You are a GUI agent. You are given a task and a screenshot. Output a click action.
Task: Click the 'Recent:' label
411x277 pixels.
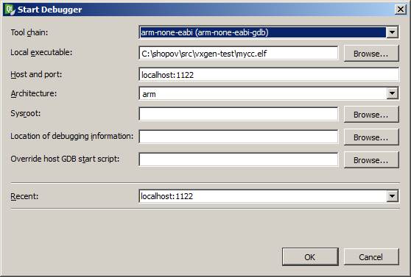pos(24,196)
